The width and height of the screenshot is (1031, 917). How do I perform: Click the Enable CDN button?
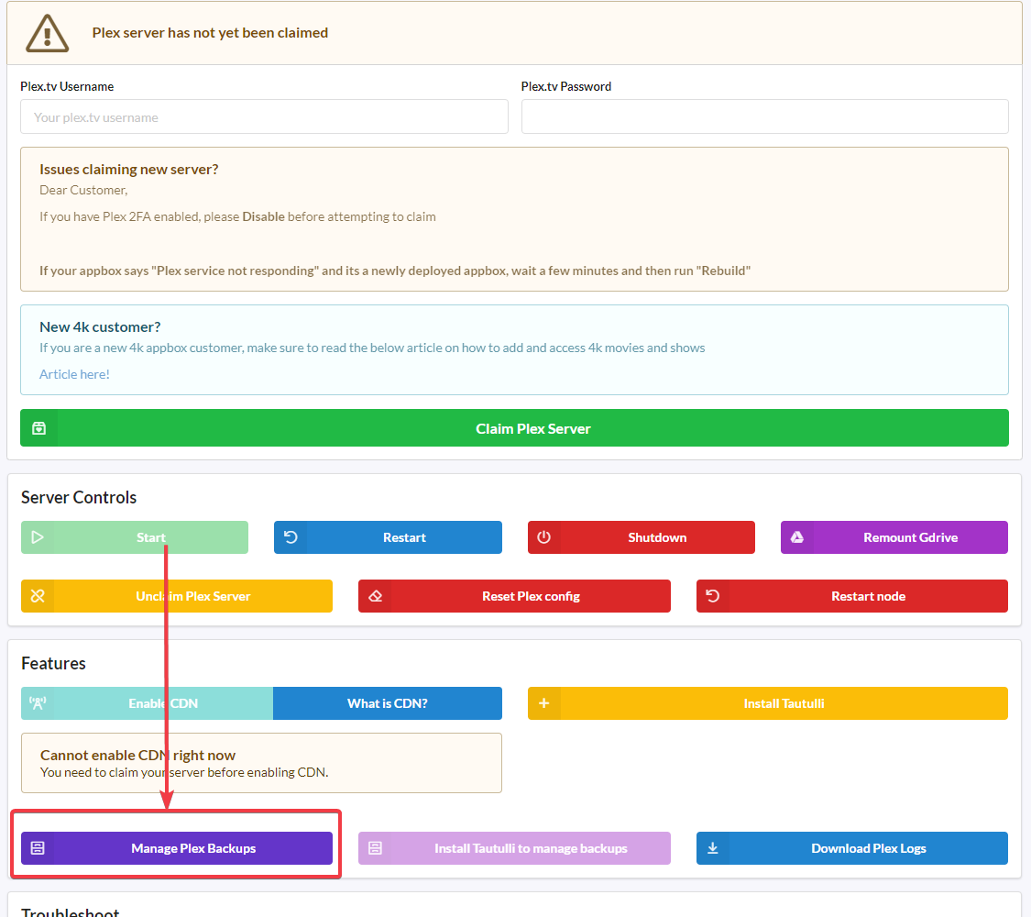(x=148, y=703)
